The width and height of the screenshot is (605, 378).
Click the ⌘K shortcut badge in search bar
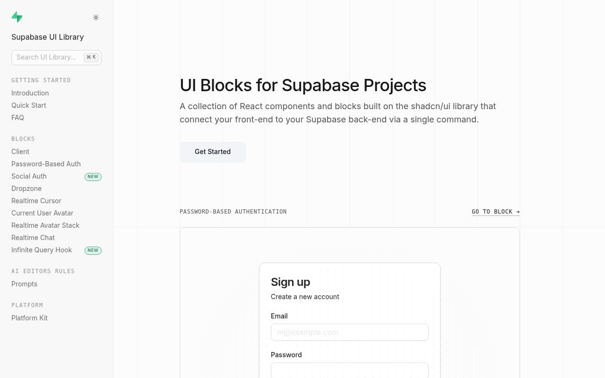[91, 57]
